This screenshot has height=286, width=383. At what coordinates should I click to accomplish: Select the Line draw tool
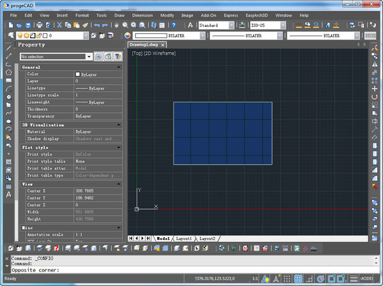(x=8, y=47)
